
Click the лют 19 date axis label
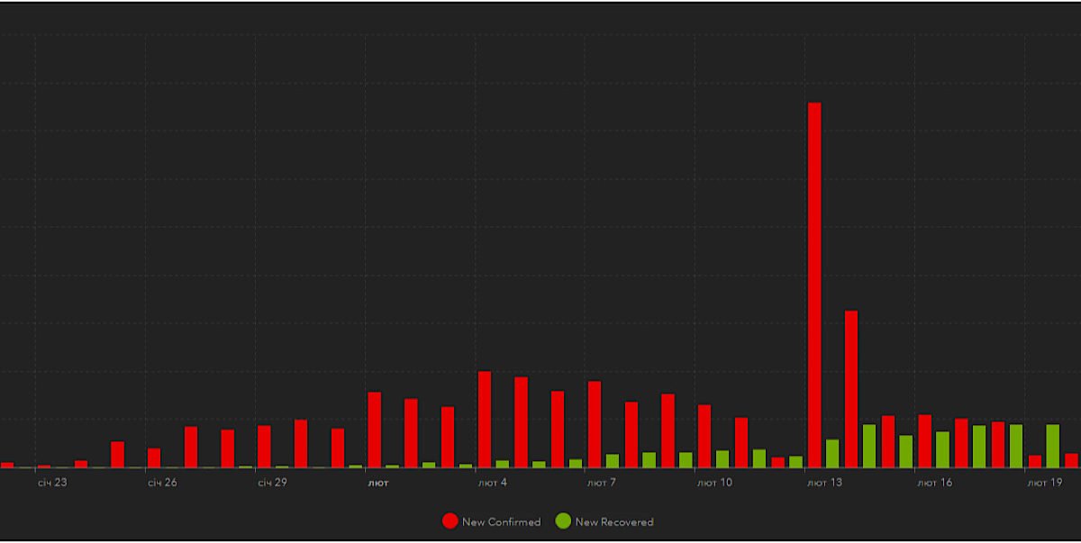click(1044, 484)
